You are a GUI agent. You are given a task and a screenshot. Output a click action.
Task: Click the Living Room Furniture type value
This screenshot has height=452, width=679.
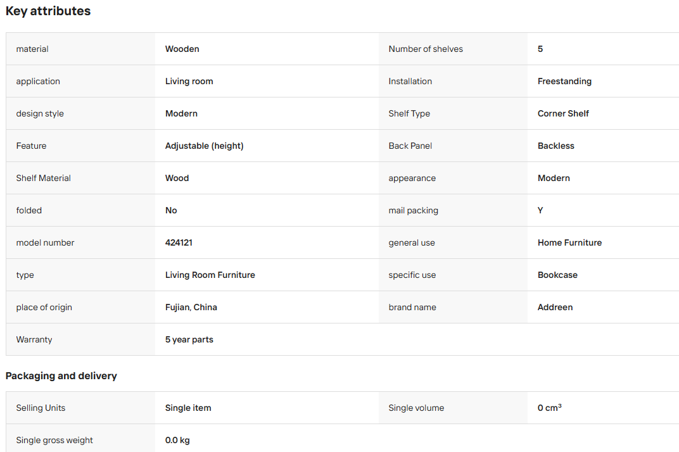pos(210,275)
